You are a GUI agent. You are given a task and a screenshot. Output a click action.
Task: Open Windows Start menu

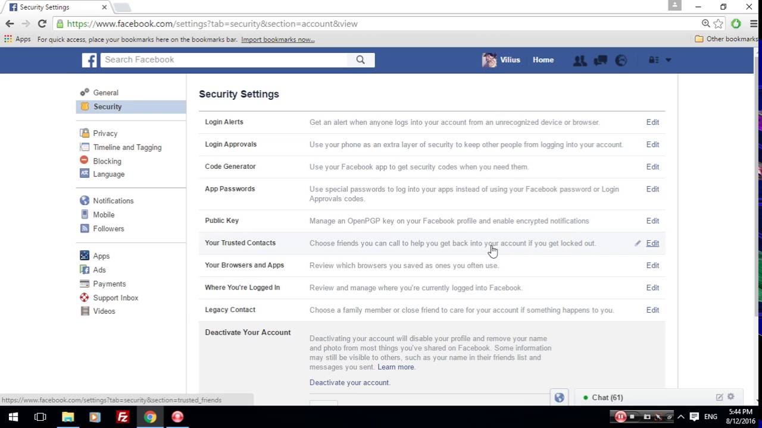click(x=13, y=417)
